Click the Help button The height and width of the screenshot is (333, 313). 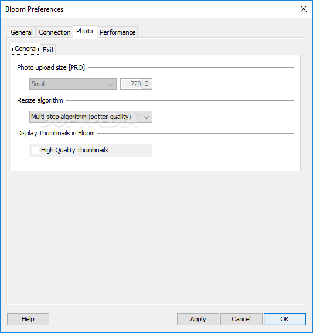28,319
